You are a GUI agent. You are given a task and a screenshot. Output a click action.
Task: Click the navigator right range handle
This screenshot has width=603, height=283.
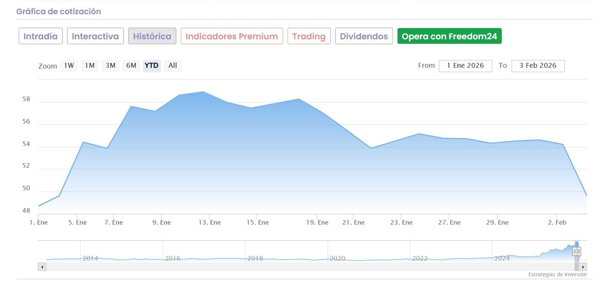point(578,251)
